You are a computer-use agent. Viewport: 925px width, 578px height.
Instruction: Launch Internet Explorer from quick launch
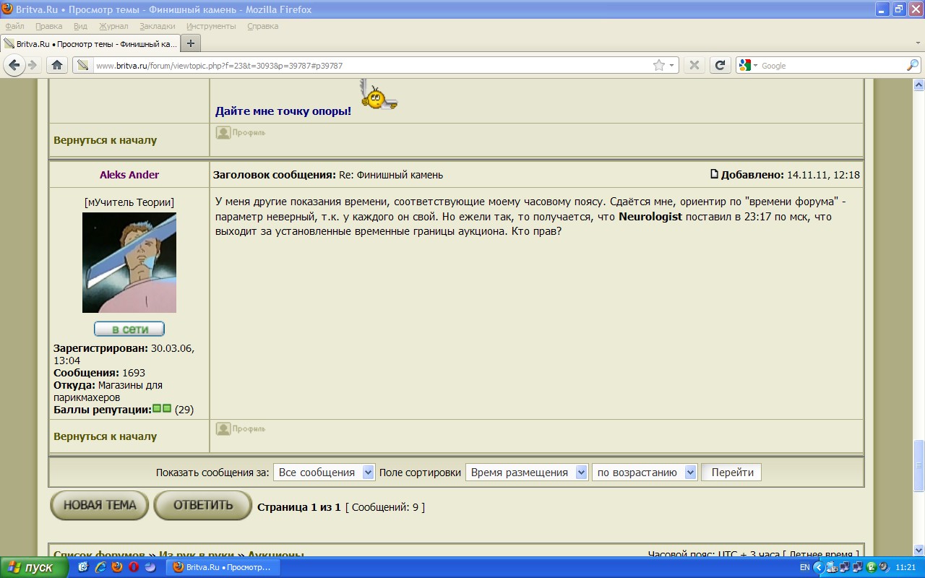pos(100,567)
